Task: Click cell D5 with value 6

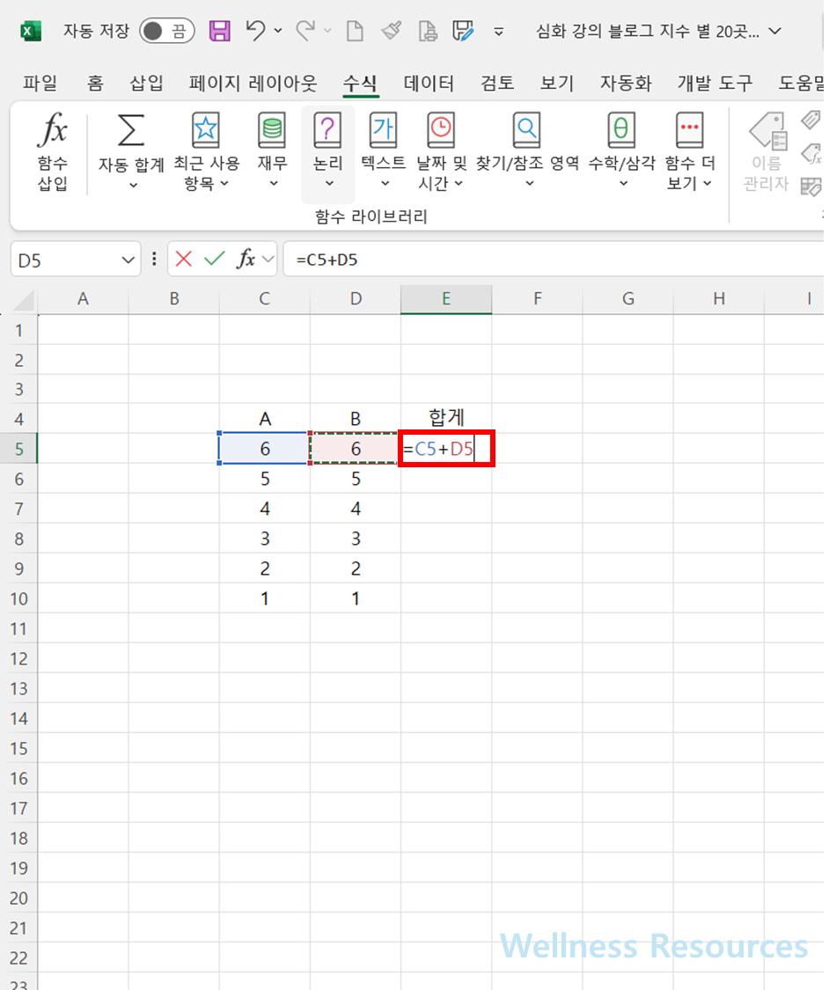Action: tap(356, 449)
